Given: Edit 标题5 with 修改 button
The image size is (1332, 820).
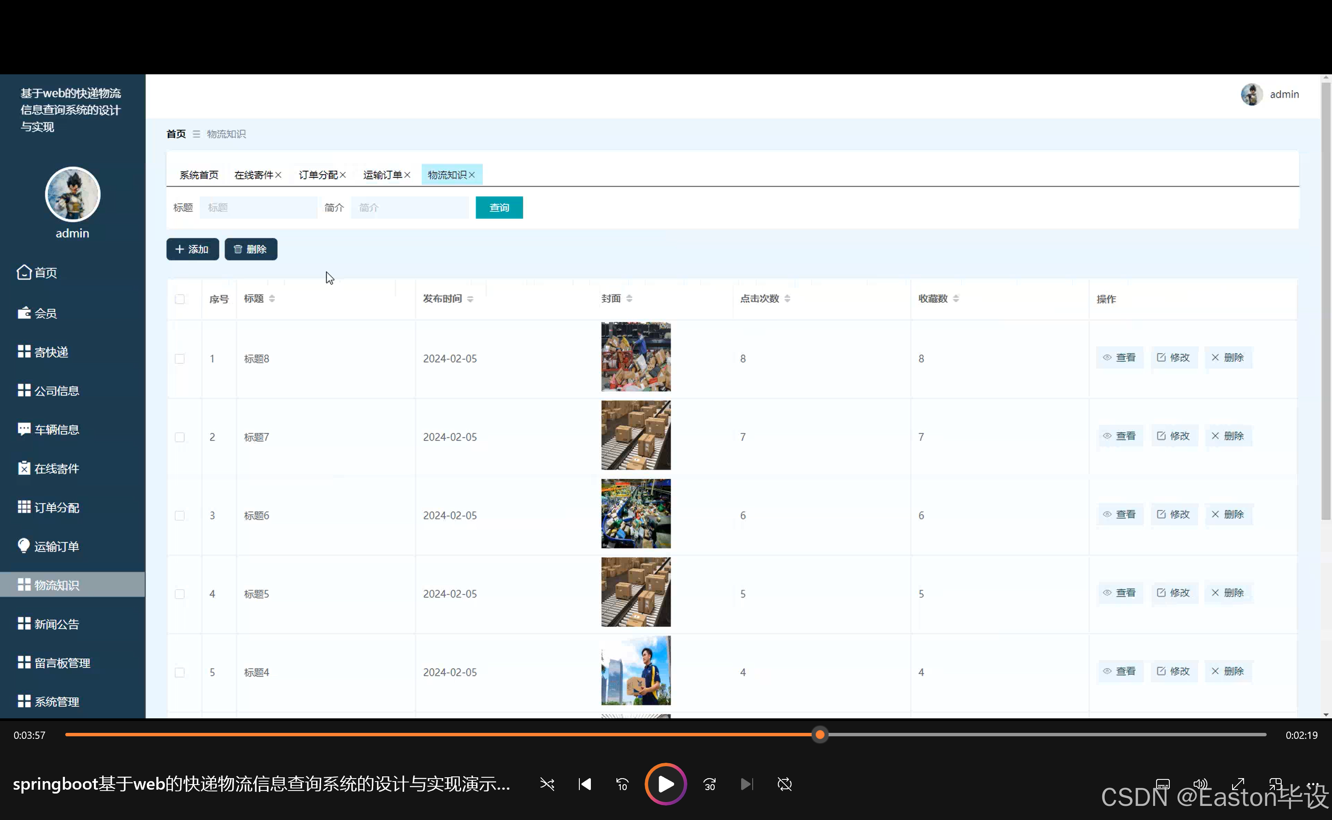Looking at the screenshot, I should coord(1174,593).
